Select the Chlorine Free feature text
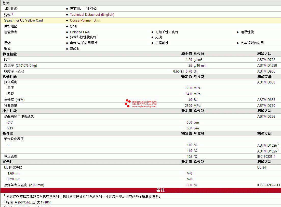 (x=80, y=32)
